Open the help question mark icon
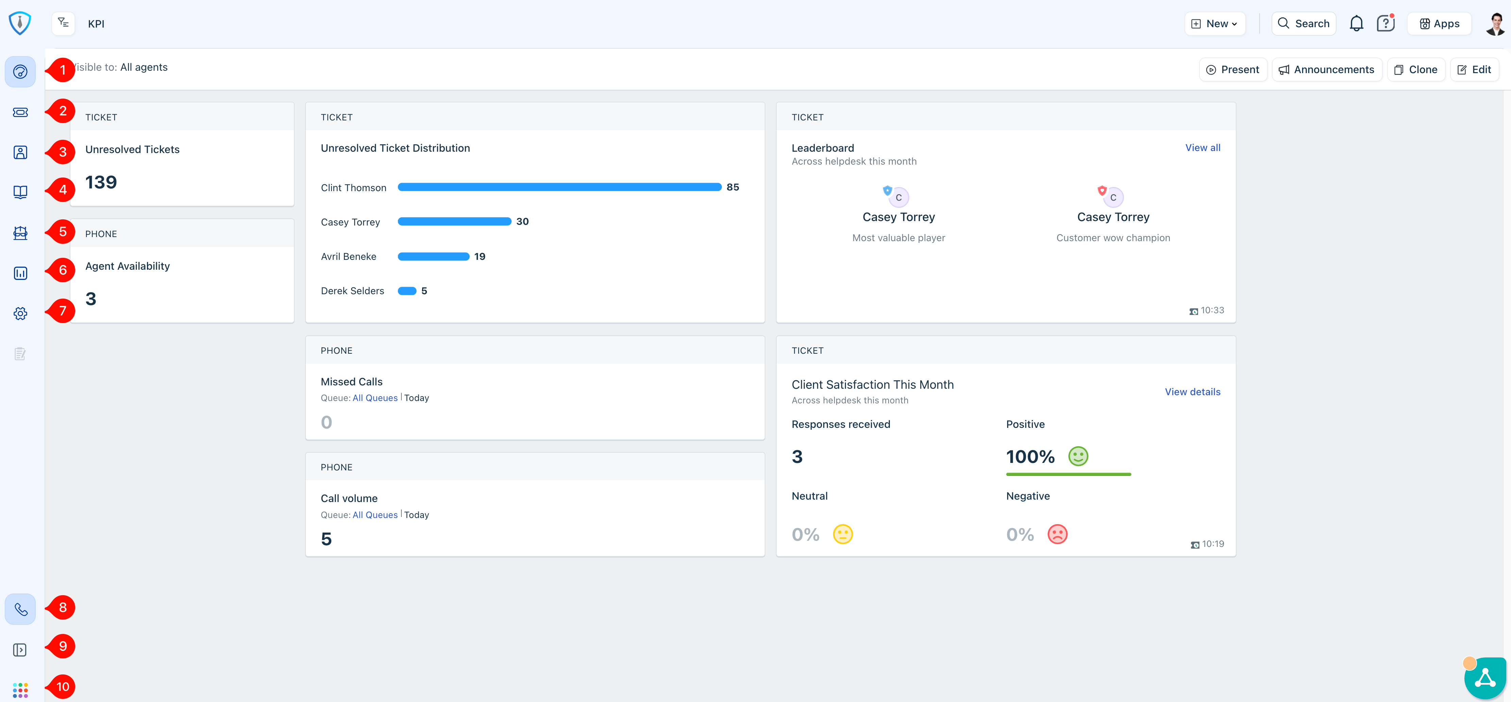Screen dimensions: 1511x702 (1385, 23)
